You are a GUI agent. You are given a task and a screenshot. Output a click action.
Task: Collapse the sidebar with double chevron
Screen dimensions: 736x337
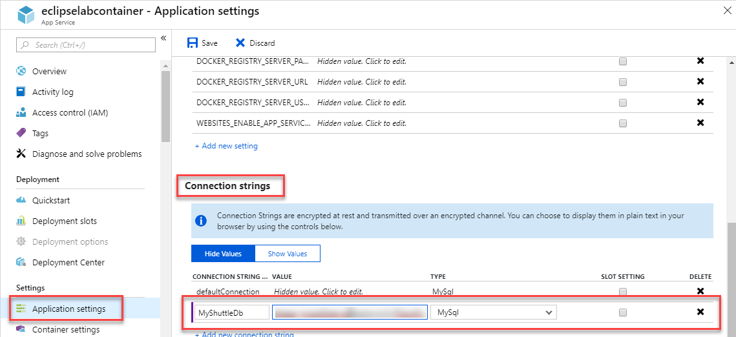click(x=163, y=38)
